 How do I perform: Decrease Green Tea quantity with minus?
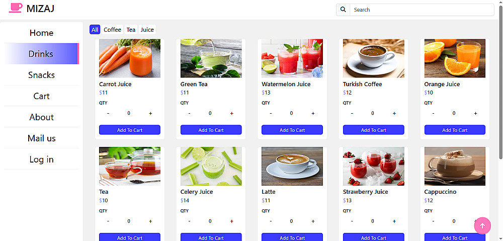(x=189, y=114)
